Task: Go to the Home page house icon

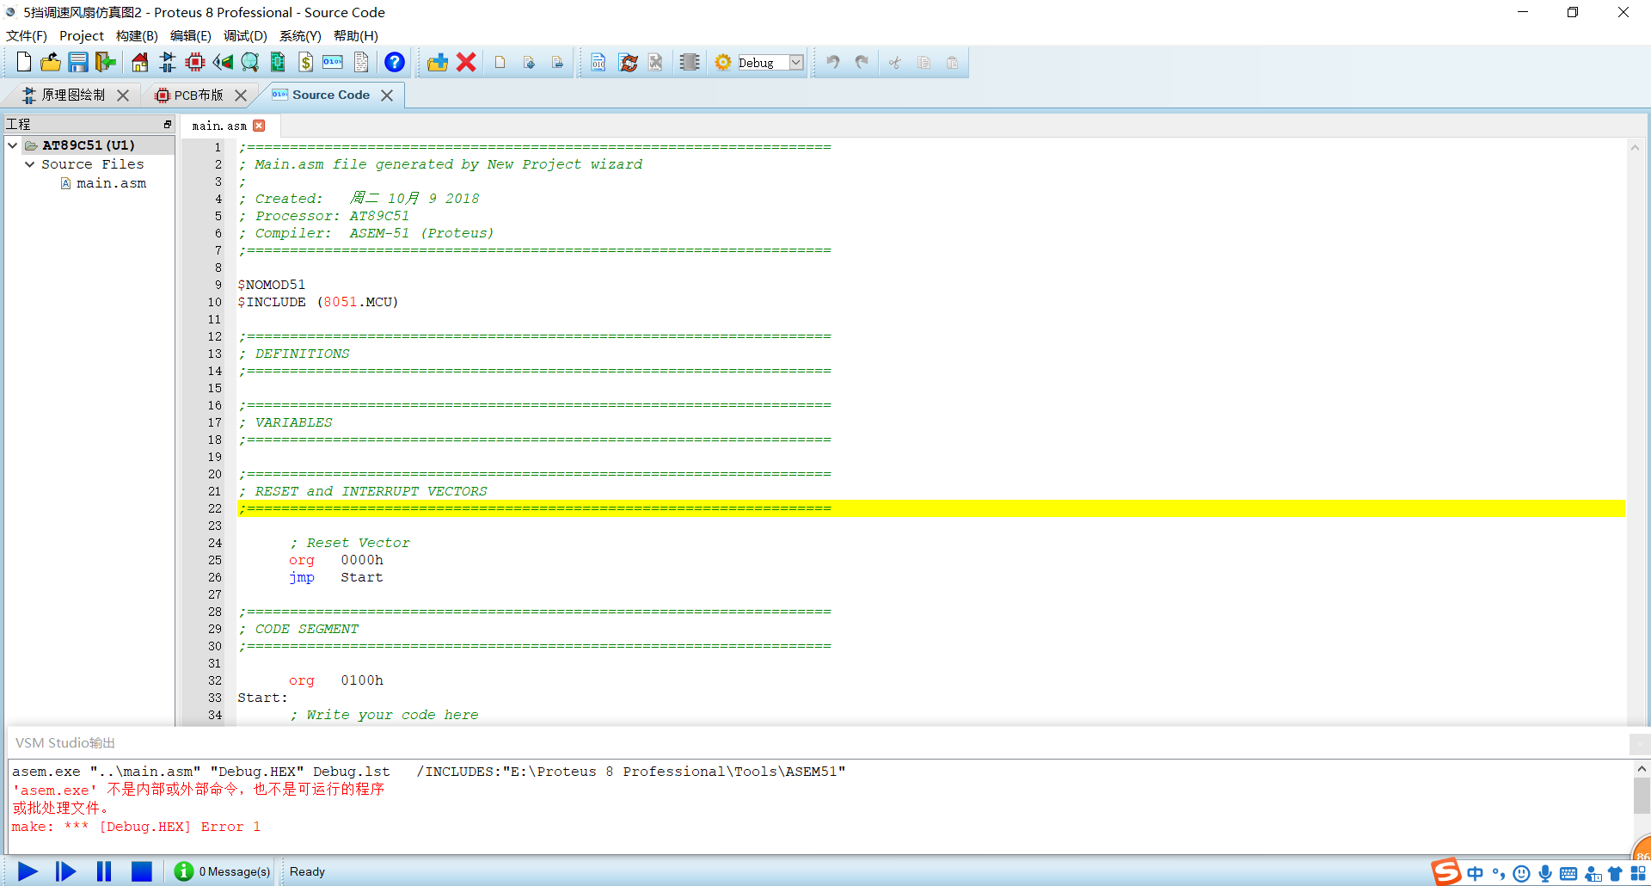Action: pyautogui.click(x=139, y=62)
